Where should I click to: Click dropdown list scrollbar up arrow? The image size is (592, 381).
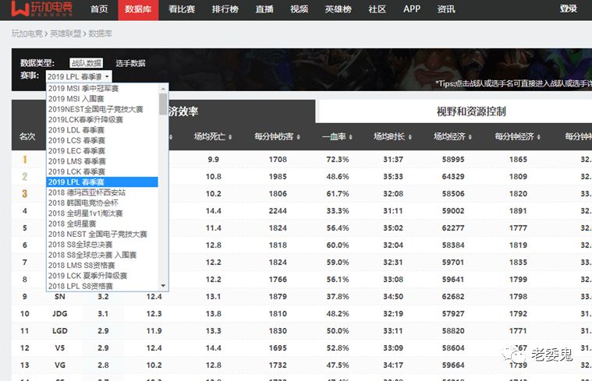click(163, 89)
